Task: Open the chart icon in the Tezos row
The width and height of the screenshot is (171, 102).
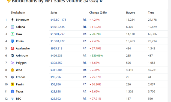Action: pyautogui.click(x=85, y=91)
